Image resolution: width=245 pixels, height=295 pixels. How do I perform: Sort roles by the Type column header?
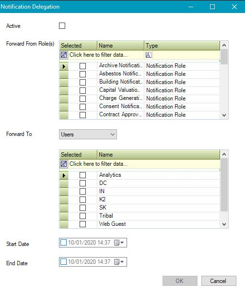click(x=182, y=46)
